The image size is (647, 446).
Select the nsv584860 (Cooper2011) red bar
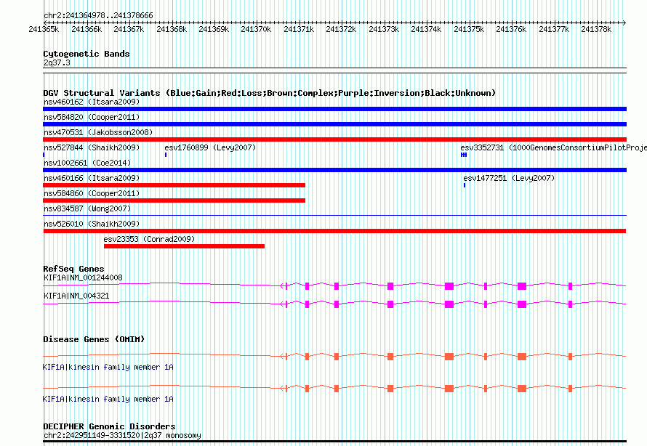(174, 200)
